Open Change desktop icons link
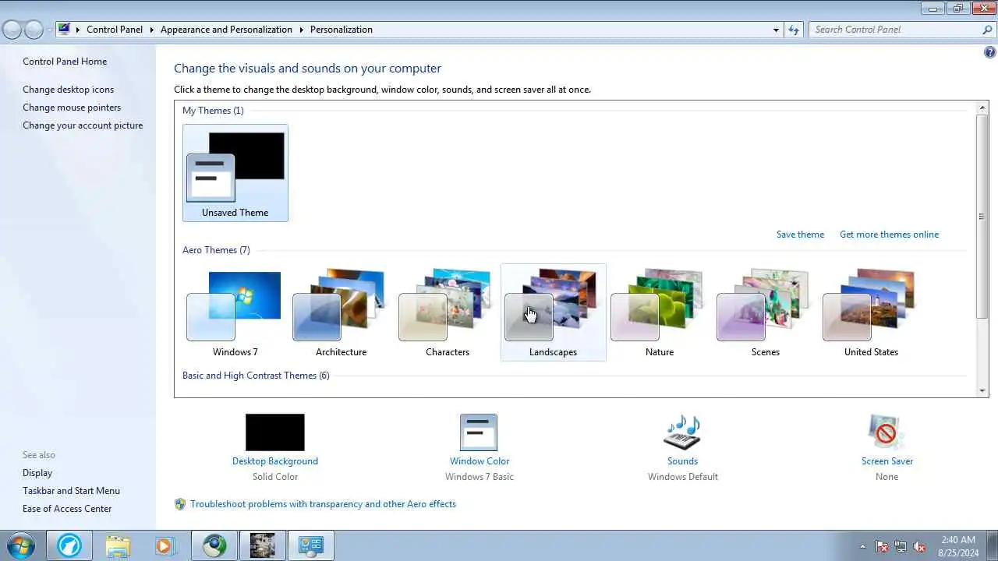The width and height of the screenshot is (998, 561). point(68,90)
